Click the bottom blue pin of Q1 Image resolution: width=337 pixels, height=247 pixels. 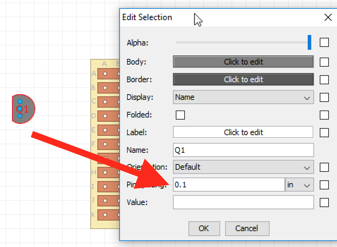click(20, 116)
